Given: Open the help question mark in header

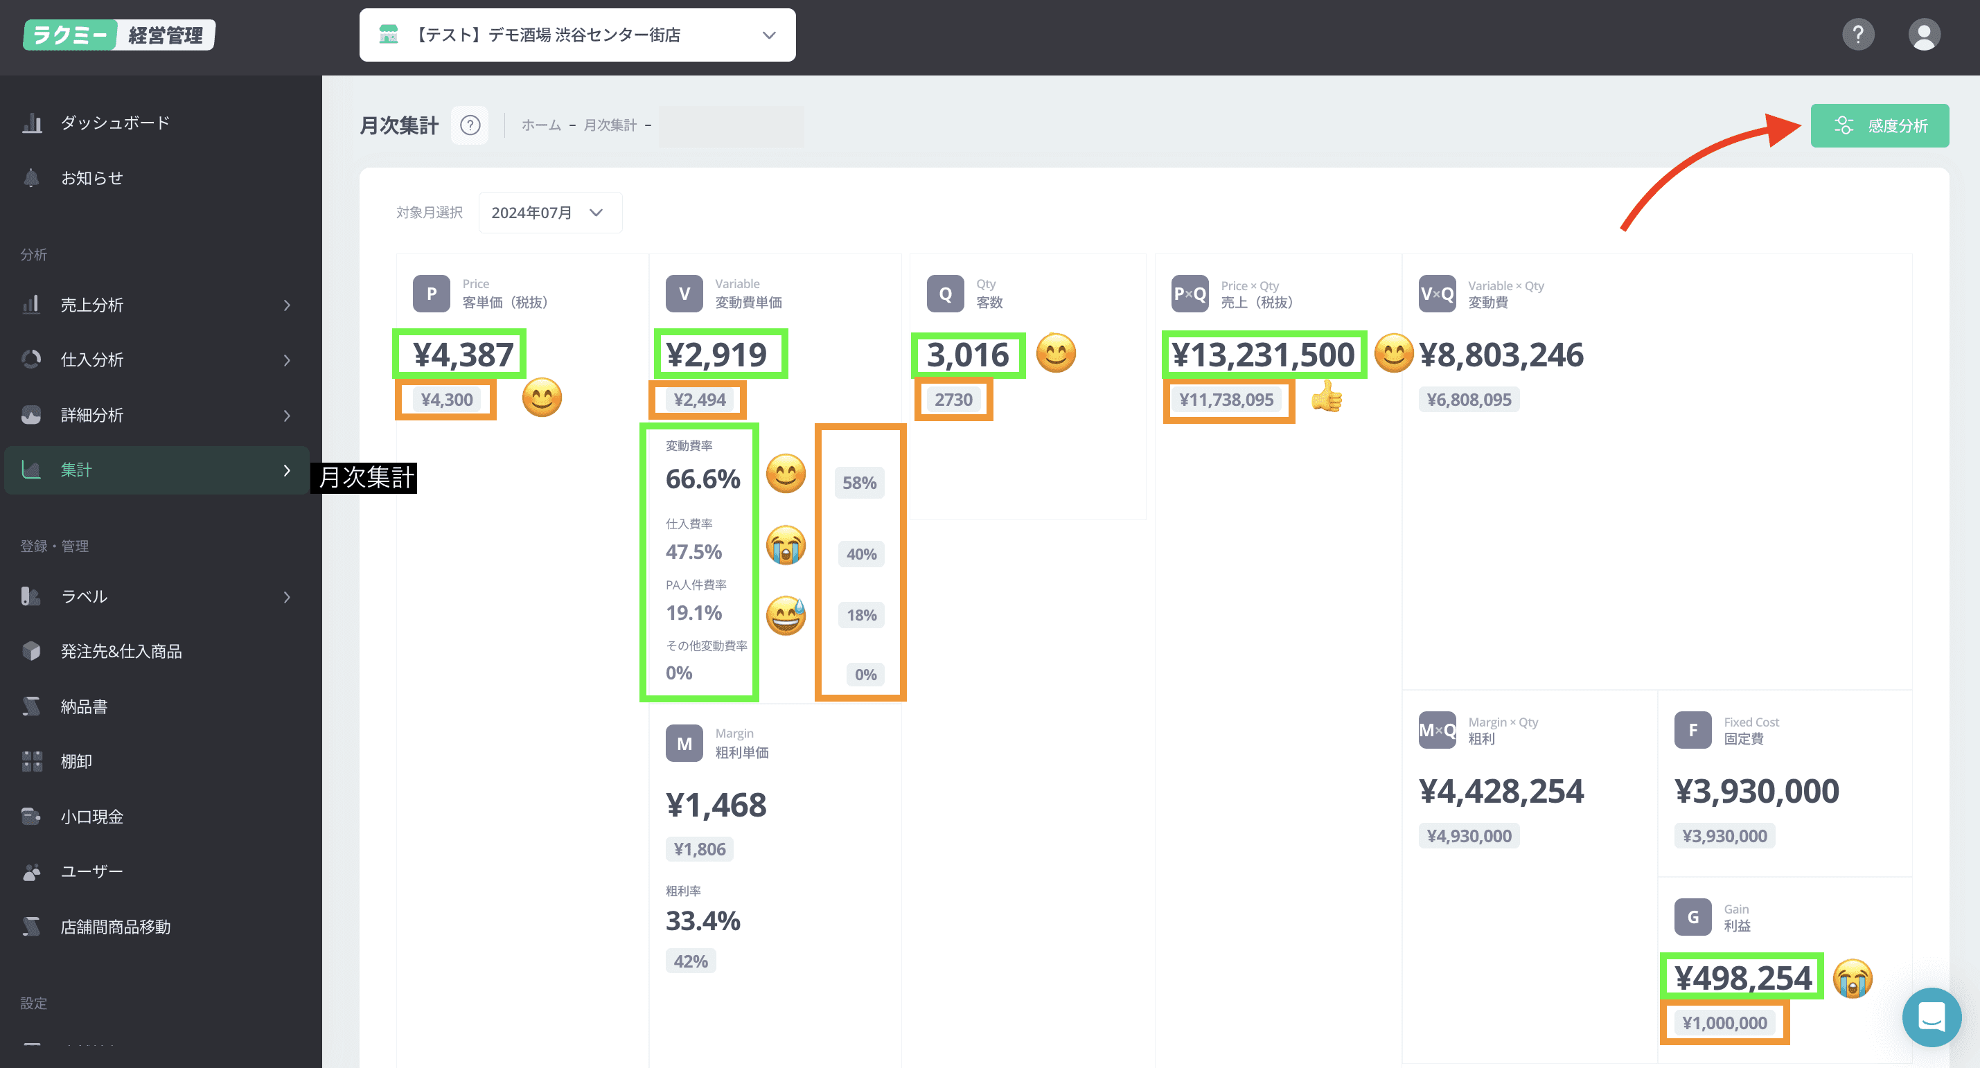Looking at the screenshot, I should 1858,35.
